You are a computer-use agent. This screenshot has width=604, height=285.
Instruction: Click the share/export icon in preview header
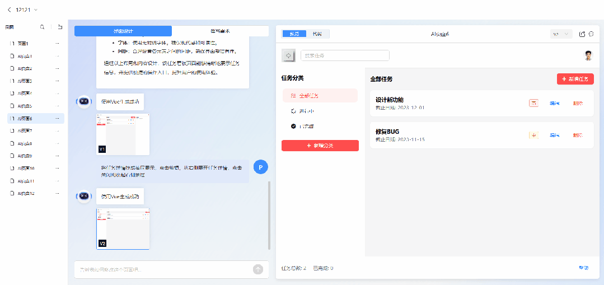(582, 34)
